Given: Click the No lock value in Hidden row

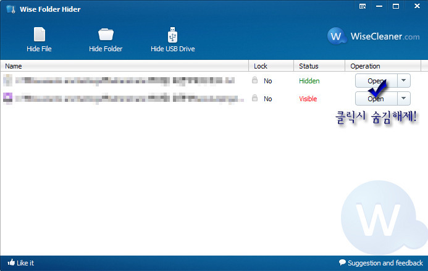Looking at the screenshot, I should [x=268, y=81].
